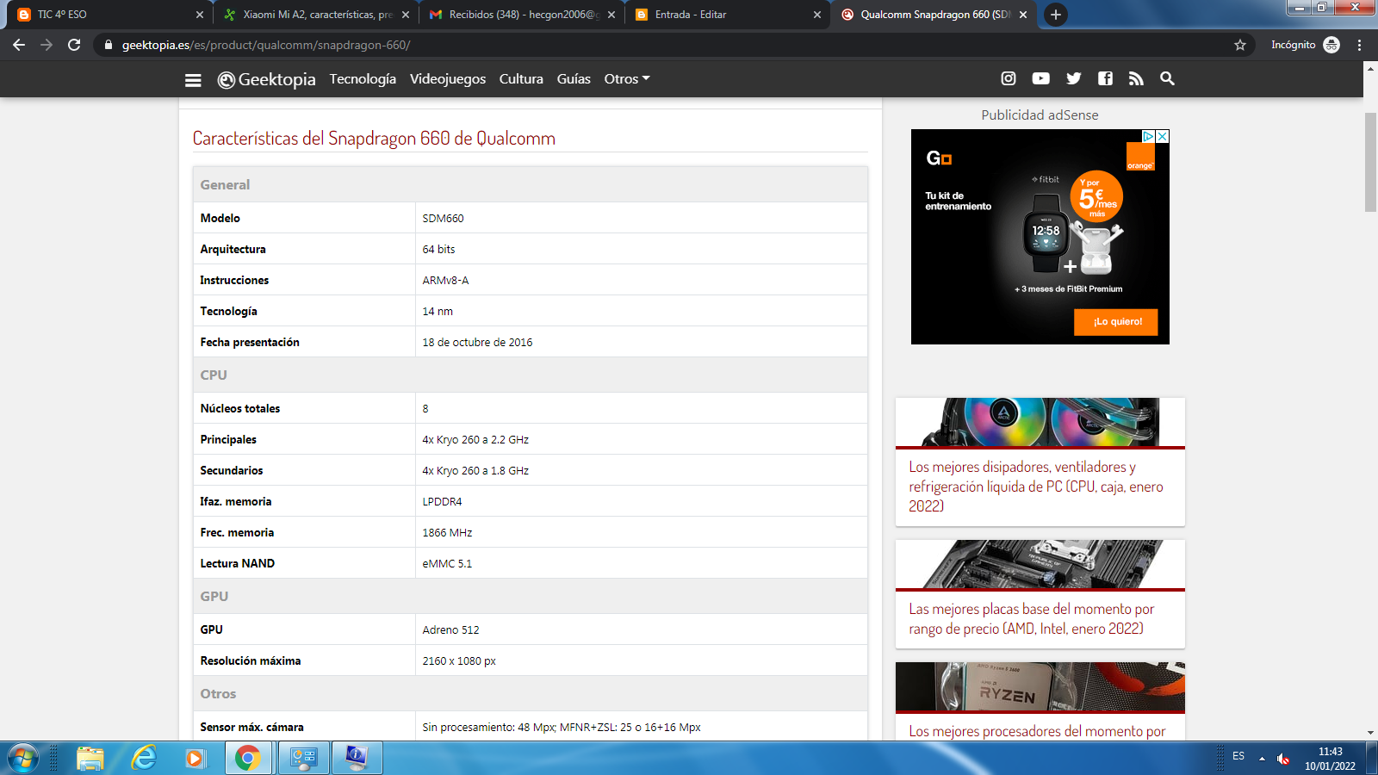
Task: Go back with the browser back arrow
Action: pos(19,45)
